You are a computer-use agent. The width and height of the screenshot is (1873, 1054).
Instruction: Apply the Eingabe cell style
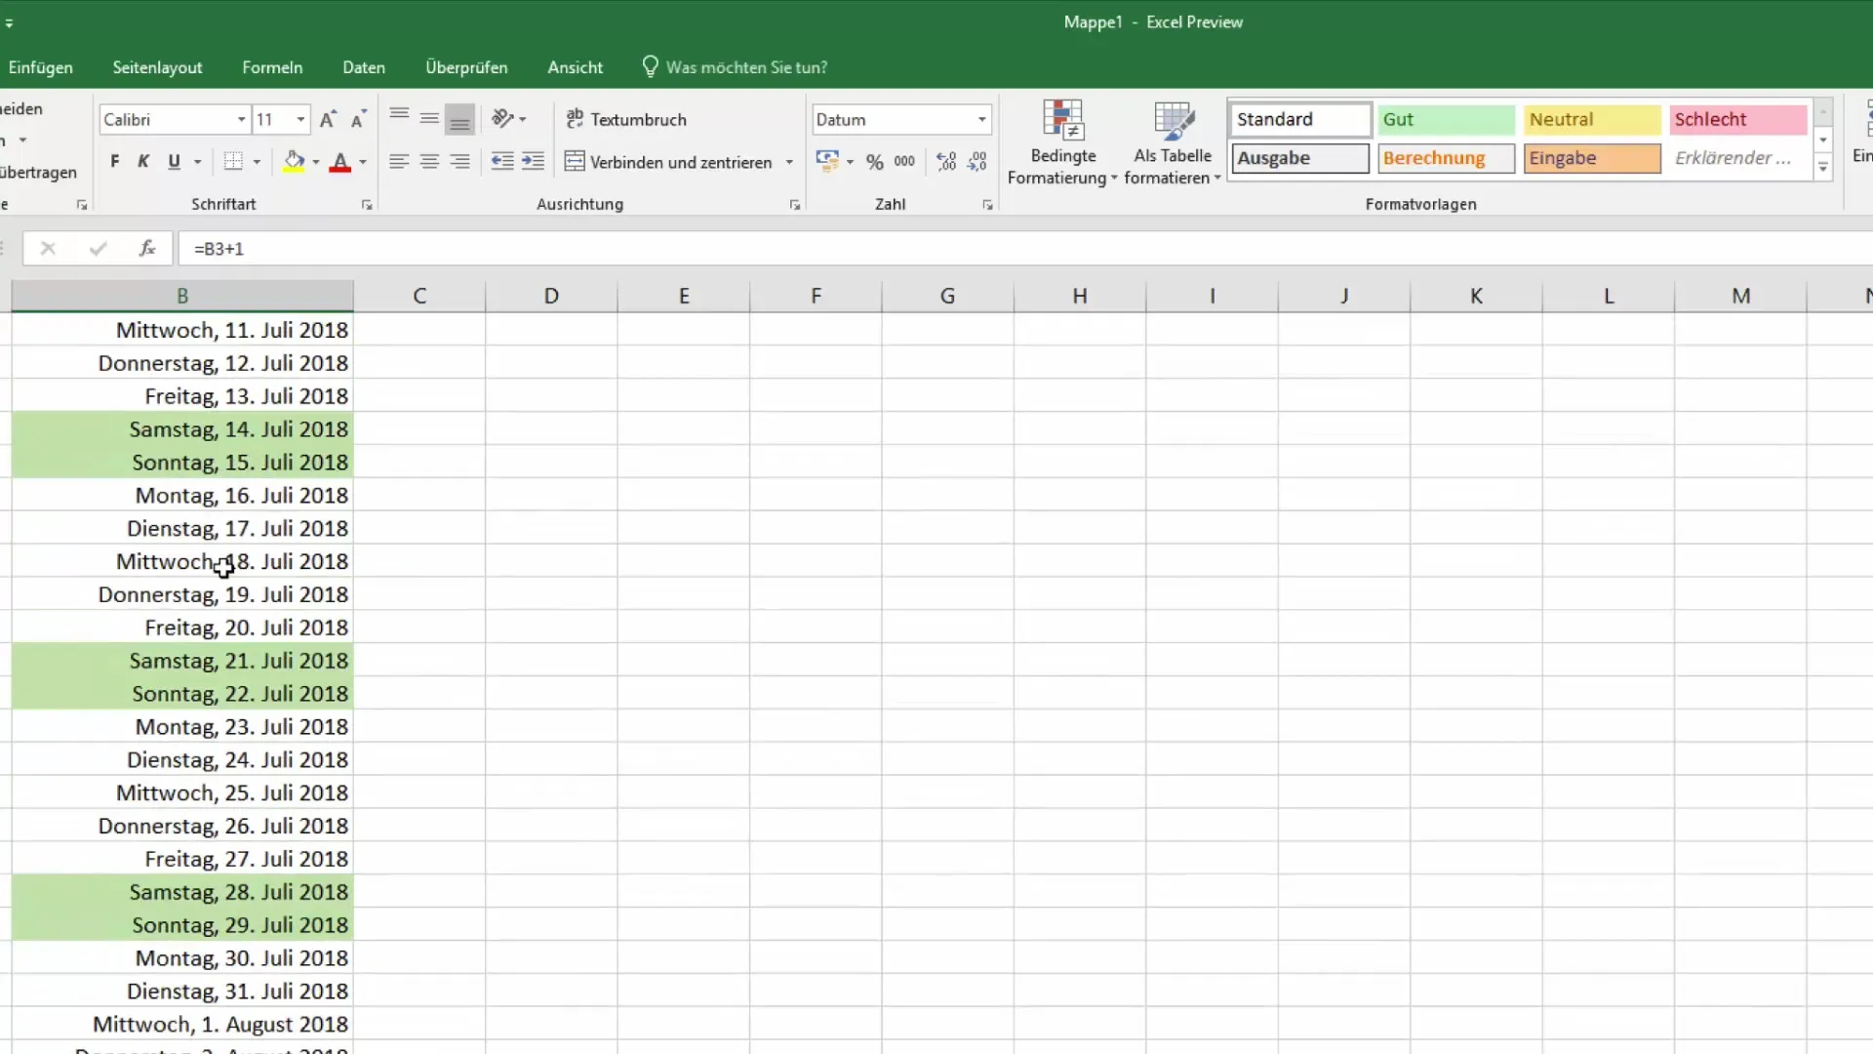(x=1592, y=158)
